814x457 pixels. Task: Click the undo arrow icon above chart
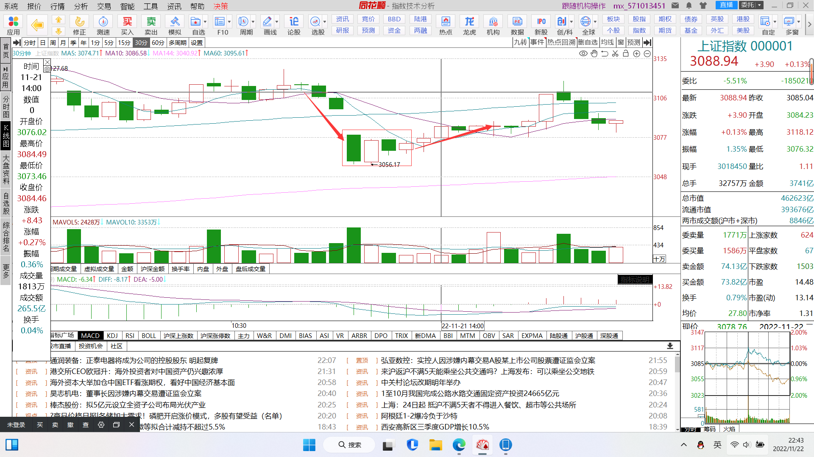pos(605,53)
